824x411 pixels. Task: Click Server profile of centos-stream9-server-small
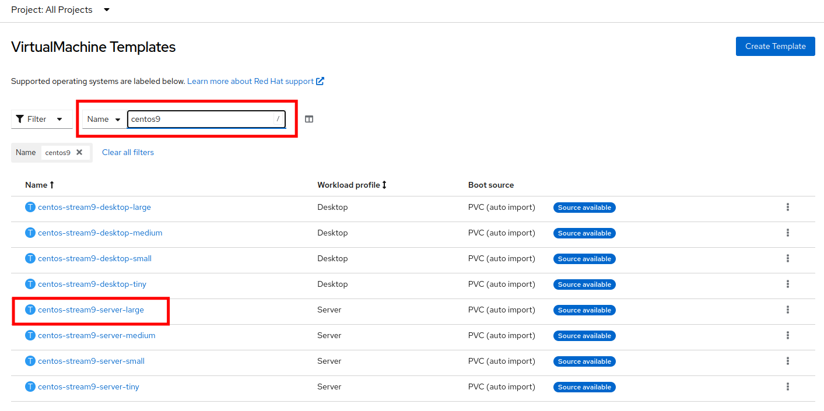329,361
